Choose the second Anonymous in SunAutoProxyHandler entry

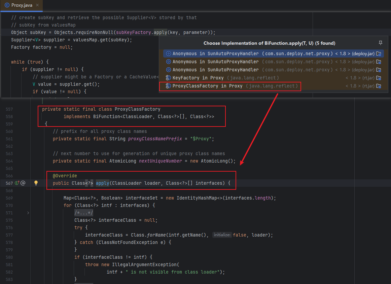pyautogui.click(x=215, y=62)
